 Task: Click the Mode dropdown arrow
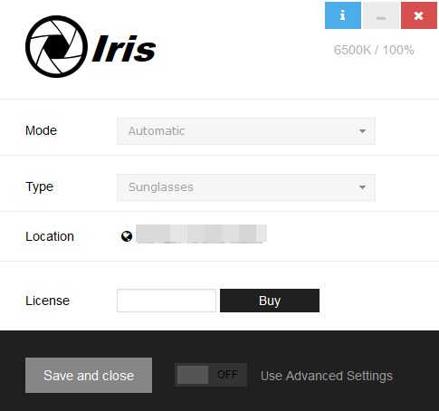(x=362, y=131)
